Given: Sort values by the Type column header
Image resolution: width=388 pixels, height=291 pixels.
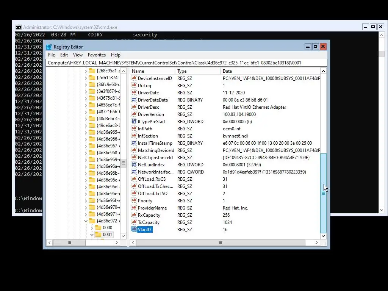Looking at the screenshot, I should (x=198, y=71).
